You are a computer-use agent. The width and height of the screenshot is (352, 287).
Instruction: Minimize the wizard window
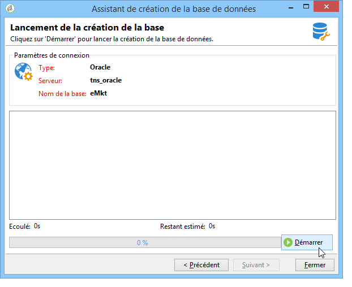pos(291,7)
